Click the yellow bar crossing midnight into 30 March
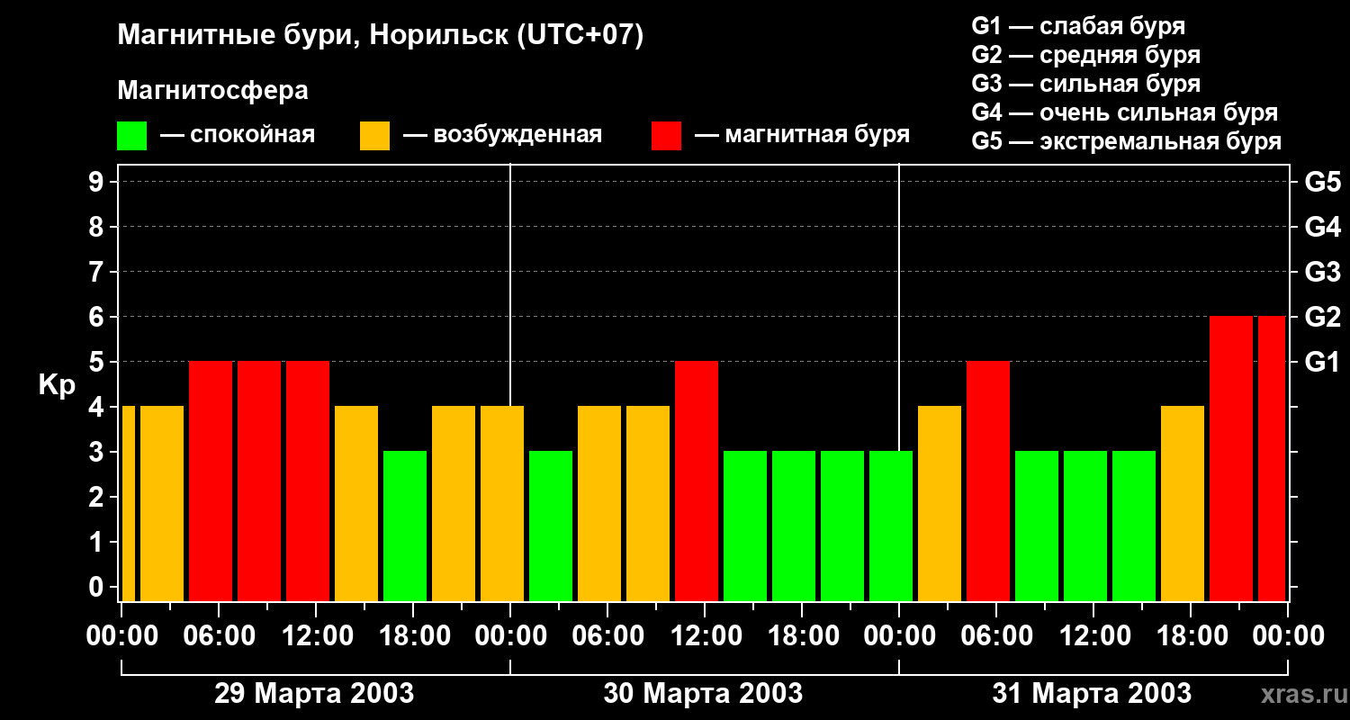This screenshot has height=720, width=1350. tap(502, 503)
